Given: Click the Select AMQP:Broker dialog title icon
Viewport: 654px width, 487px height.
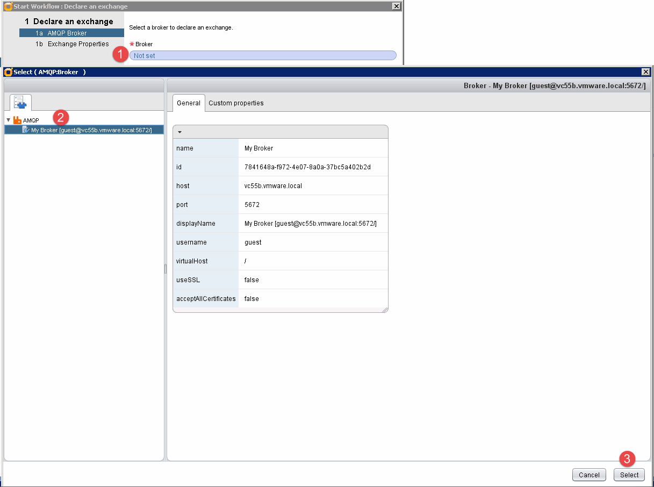Looking at the screenshot, I should coord(8,72).
